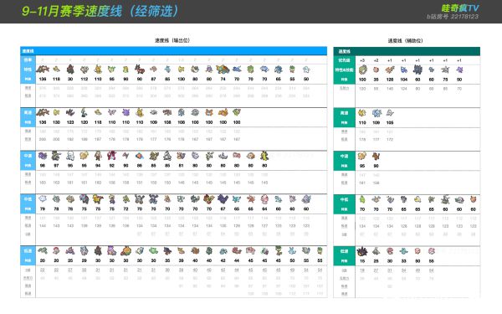Select the sprite above 25 in the left 低速 row
This screenshot has height=314, width=502.
click(x=70, y=250)
